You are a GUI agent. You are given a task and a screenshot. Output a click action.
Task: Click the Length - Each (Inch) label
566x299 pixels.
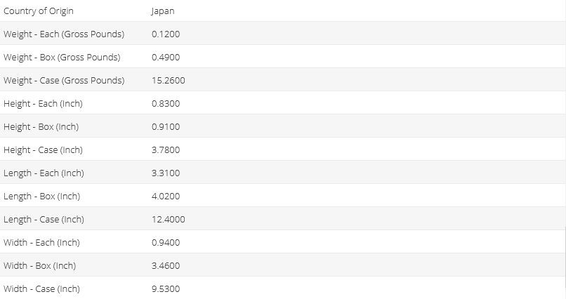click(x=44, y=173)
